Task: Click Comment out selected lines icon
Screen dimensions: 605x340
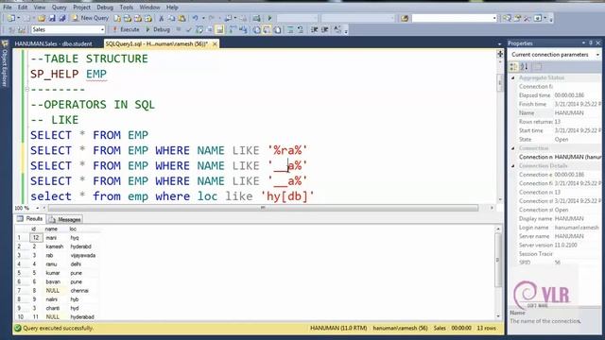Action: (x=290, y=29)
